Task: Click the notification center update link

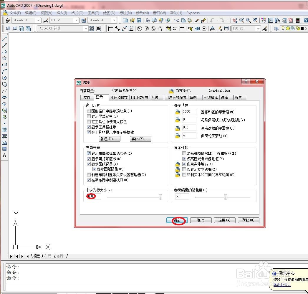Action: click(282, 285)
